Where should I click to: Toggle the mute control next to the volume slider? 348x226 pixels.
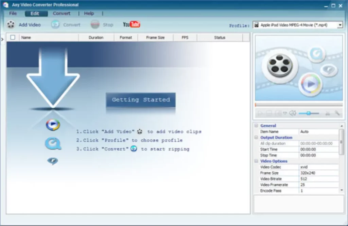[285, 113]
